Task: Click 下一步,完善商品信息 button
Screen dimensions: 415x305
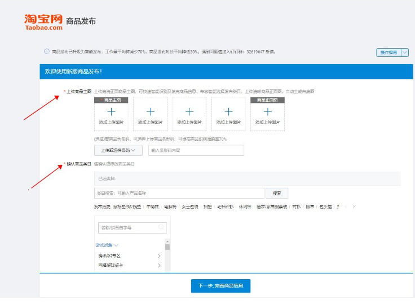Action: tap(220, 286)
